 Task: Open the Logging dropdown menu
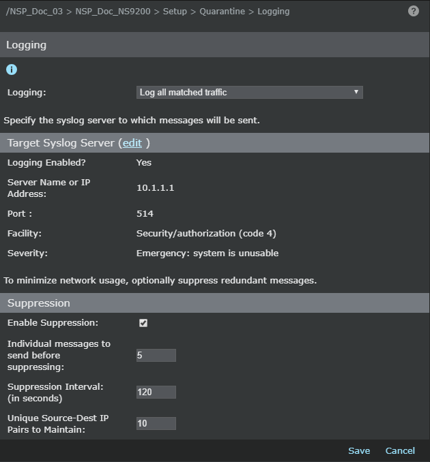(249, 92)
